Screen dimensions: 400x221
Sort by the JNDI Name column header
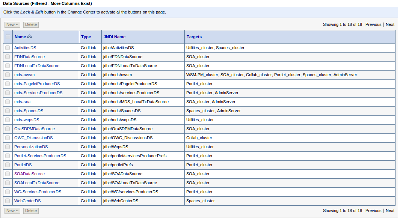115,37
